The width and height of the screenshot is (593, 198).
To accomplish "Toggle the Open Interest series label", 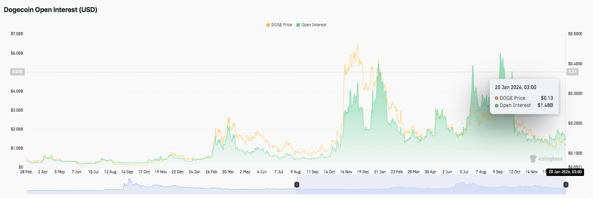I will (x=314, y=25).
